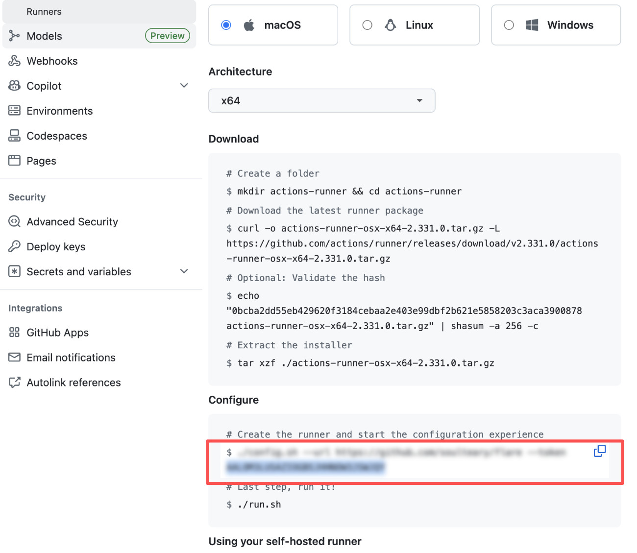Select the Copilot icon in sidebar
Image resolution: width=637 pixels, height=553 pixels.
tap(14, 86)
